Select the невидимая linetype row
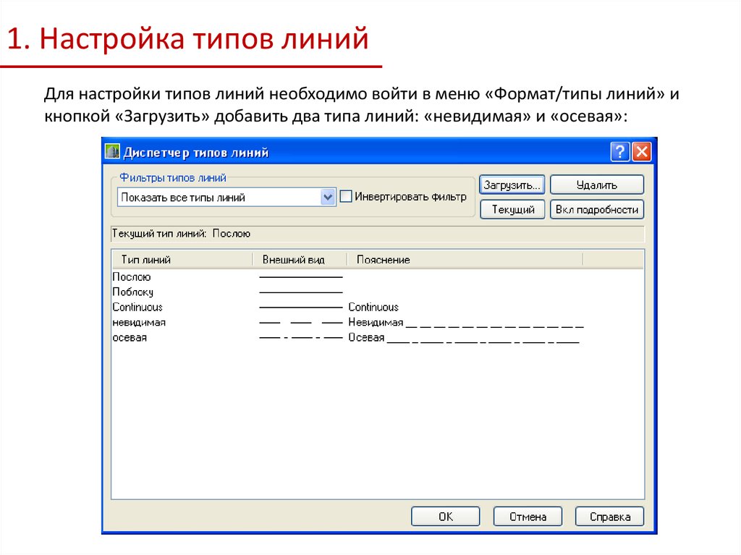Image resolution: width=741 pixels, height=555 pixels. coord(378,323)
